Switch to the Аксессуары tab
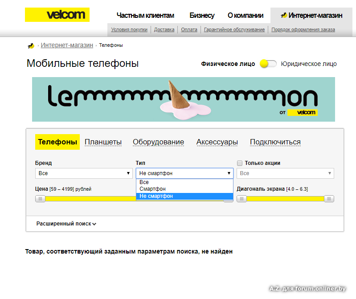Screen dimensions: 356x299 217,142
